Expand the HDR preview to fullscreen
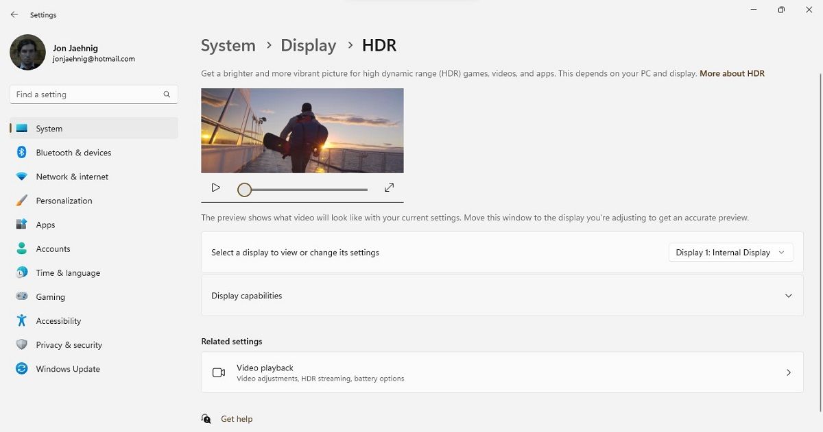Screen dimensions: 823x432 click(389, 186)
